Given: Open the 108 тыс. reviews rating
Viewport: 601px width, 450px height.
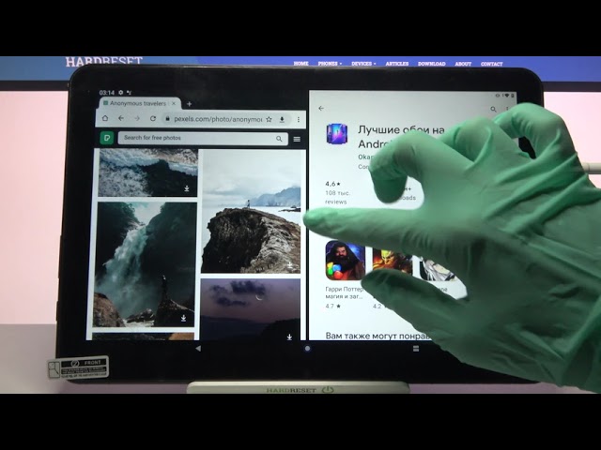Looking at the screenshot, I should [337, 192].
